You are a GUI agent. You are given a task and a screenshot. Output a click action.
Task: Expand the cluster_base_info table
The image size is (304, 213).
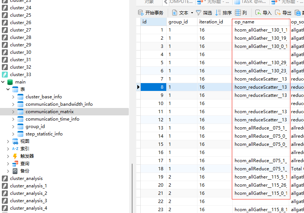pyautogui.click(x=13, y=97)
